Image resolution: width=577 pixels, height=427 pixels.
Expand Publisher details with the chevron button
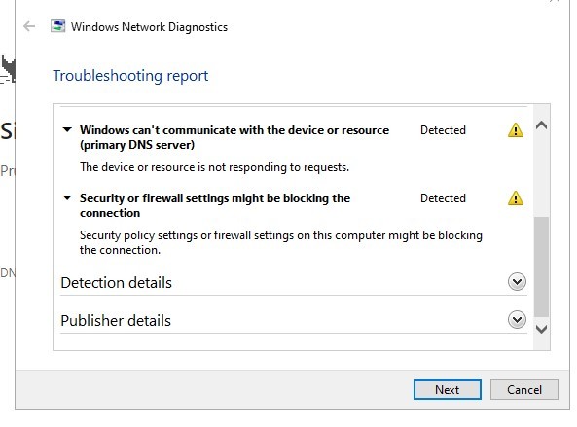pyautogui.click(x=517, y=320)
